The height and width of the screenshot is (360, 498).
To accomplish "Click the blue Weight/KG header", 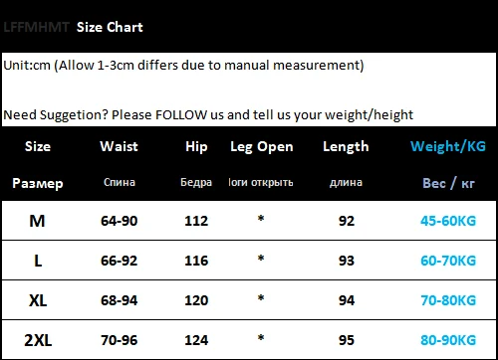I will click(x=448, y=146).
